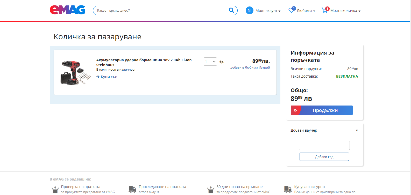Click Изтрий to remove the product
This screenshot has width=411, height=195.
pos(264,67)
